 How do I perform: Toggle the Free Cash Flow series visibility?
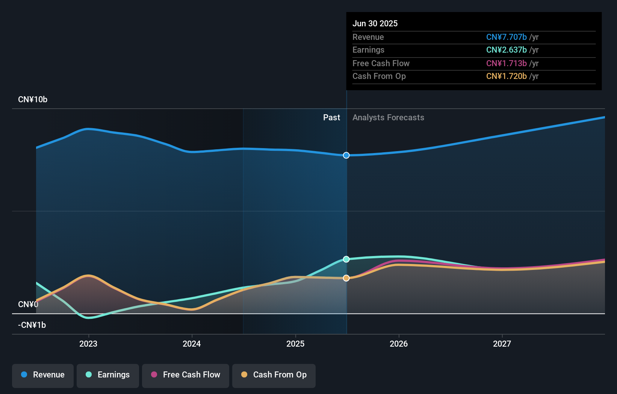[185, 375]
